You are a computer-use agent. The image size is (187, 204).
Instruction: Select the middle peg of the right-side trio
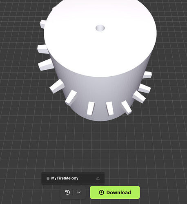[x=145, y=88]
